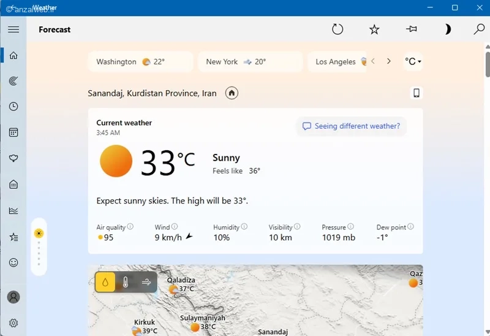Pin this location to Start
The image size is (490, 336).
[x=411, y=29]
